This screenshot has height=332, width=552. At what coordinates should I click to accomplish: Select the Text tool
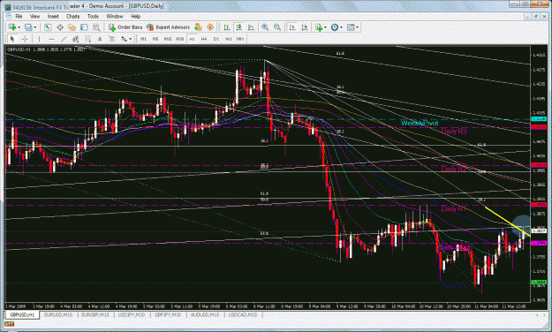tap(100, 39)
